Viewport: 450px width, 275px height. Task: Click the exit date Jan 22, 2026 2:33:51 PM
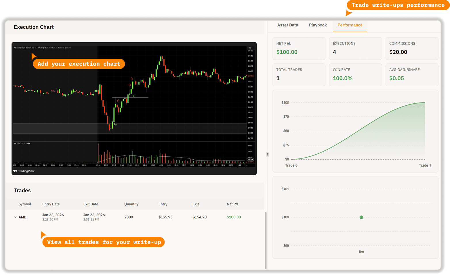coord(94,217)
